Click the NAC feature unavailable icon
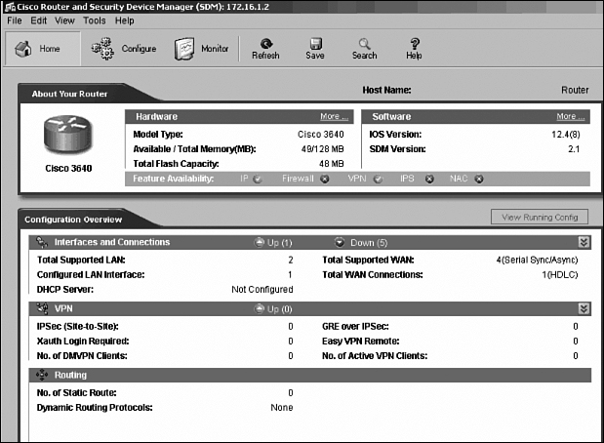This screenshot has width=604, height=443. click(x=479, y=179)
